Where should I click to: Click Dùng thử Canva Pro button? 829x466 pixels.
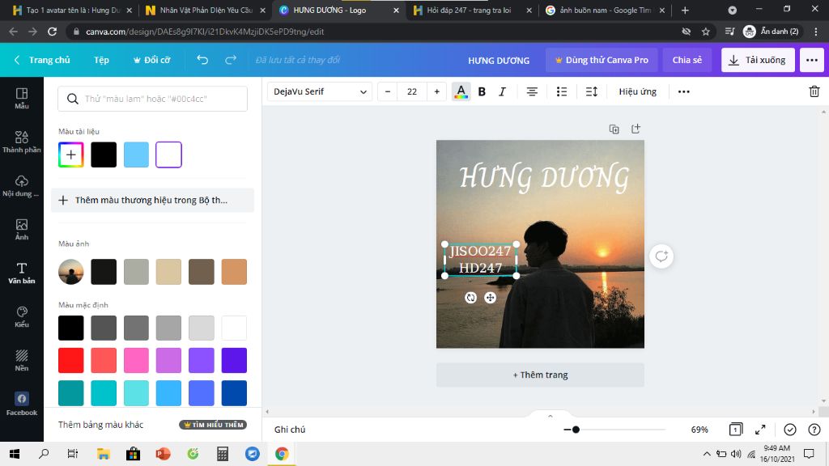[x=602, y=60]
